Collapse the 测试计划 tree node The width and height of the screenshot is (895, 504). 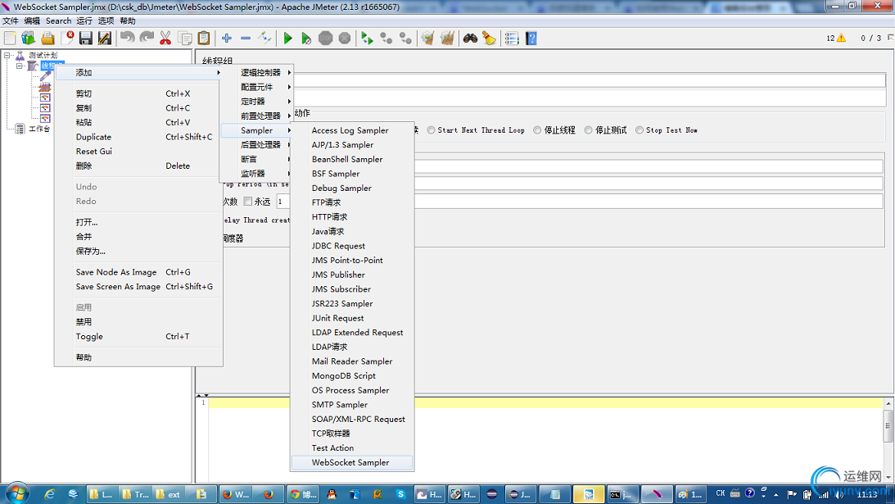(7, 56)
